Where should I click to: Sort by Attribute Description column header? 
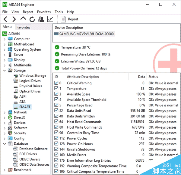pos(83,77)
